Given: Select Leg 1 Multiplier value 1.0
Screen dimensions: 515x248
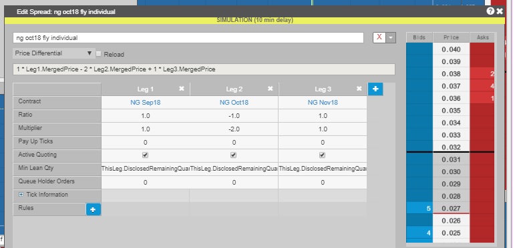Looking at the screenshot, I should (x=145, y=129).
